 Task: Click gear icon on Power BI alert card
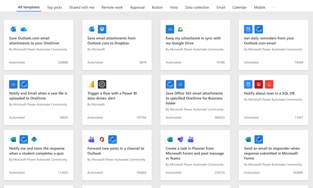(102, 84)
